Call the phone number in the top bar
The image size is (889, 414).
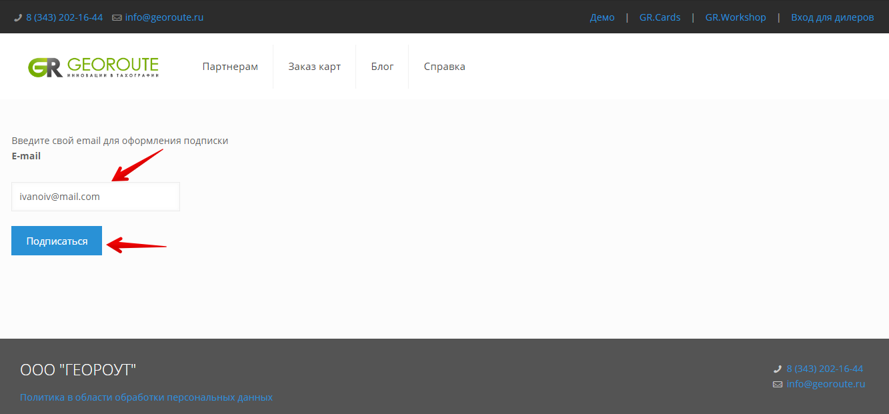64,17
